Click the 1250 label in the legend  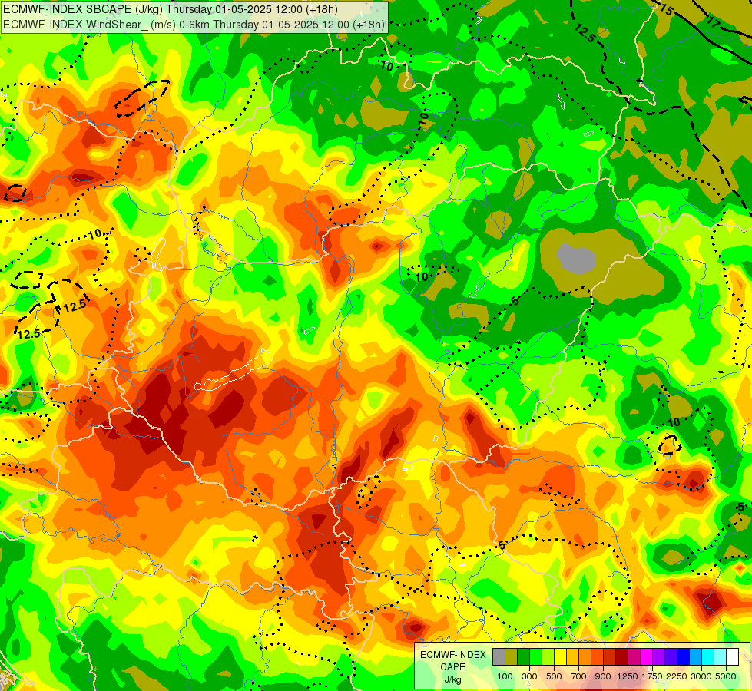pos(628,676)
